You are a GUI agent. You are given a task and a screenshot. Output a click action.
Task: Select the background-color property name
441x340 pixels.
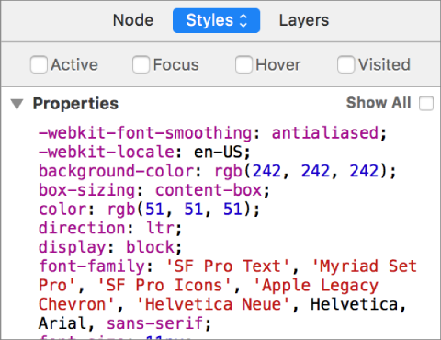point(117,171)
